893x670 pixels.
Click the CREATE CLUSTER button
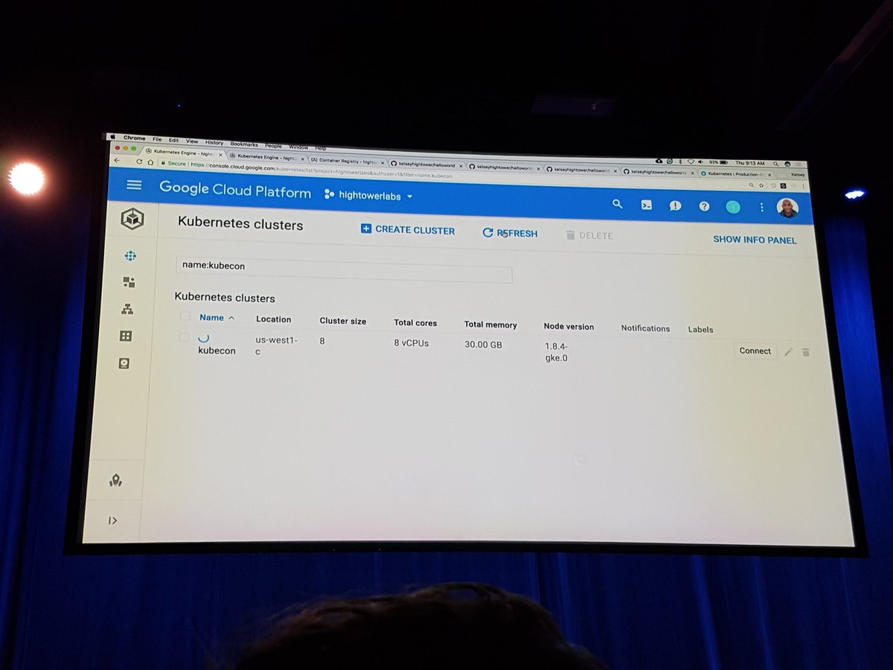(408, 230)
